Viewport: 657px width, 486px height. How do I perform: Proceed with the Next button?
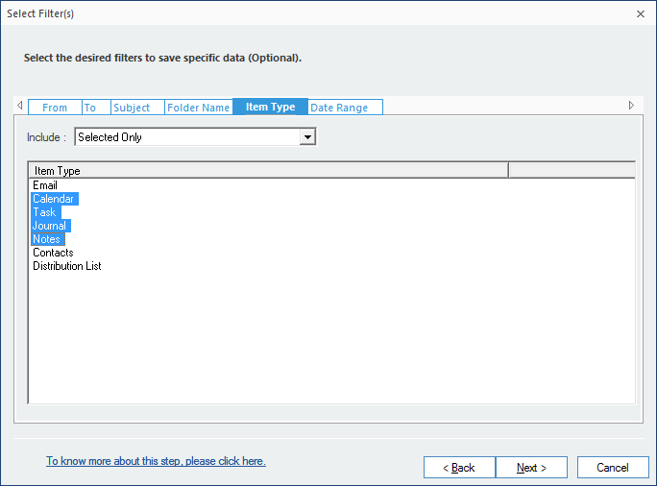[x=531, y=467]
